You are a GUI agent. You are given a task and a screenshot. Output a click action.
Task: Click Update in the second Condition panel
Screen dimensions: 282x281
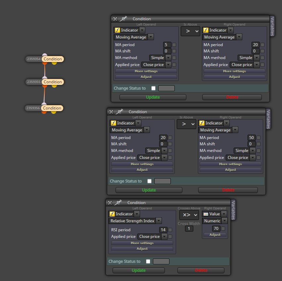149,190
